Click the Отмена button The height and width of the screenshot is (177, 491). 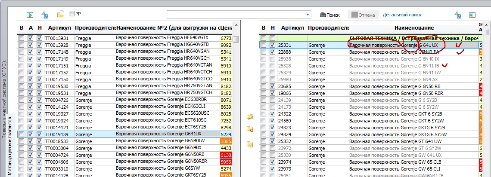pos(363,15)
